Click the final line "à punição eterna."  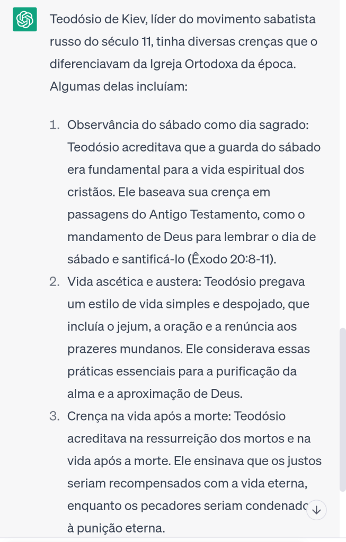[x=117, y=527]
